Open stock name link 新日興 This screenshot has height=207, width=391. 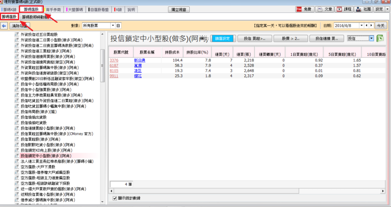coord(140,60)
